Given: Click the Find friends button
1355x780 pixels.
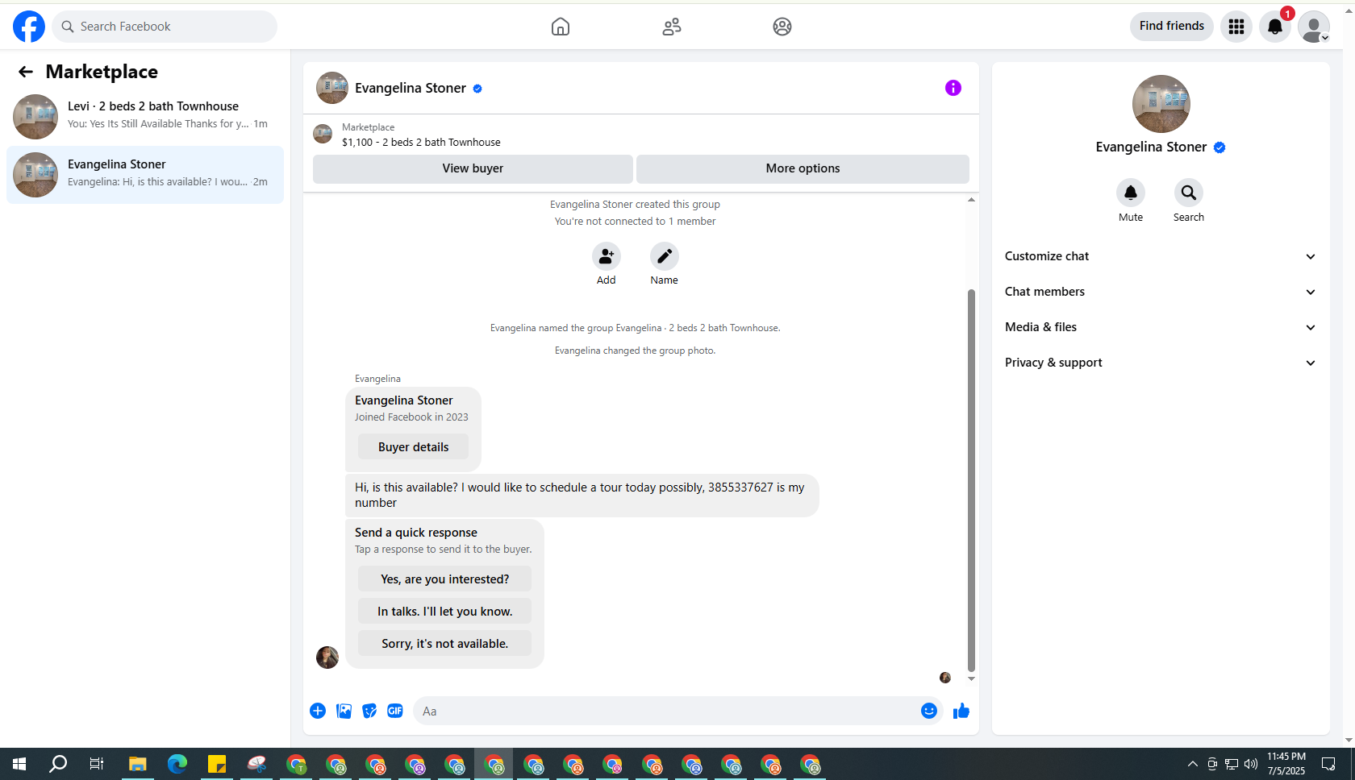Looking at the screenshot, I should click(x=1171, y=27).
